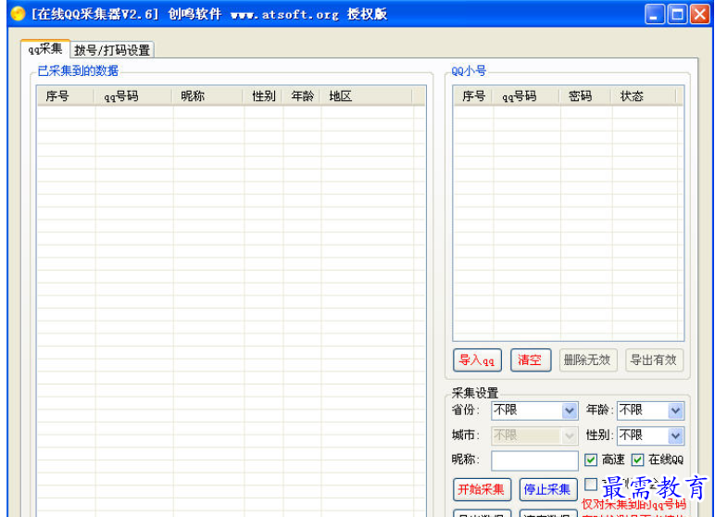This screenshot has width=715, height=517.
Task: Click the 密码 column header
Action: (x=585, y=96)
